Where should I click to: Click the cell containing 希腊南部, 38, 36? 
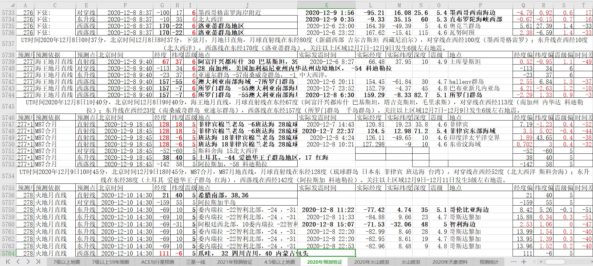tap(247, 195)
